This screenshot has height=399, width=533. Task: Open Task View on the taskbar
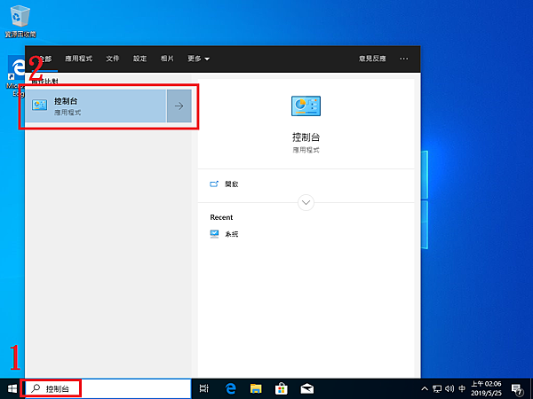[x=204, y=388]
